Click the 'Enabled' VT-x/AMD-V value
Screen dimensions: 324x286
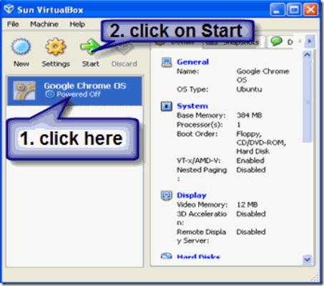[x=250, y=161]
